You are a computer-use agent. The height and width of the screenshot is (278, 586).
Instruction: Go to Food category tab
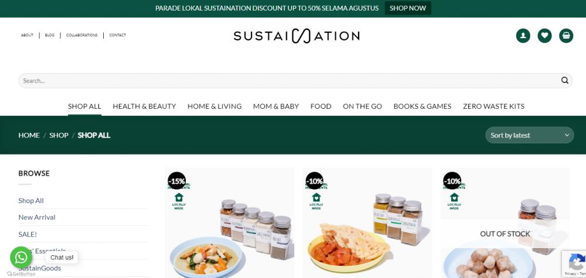pos(321,107)
